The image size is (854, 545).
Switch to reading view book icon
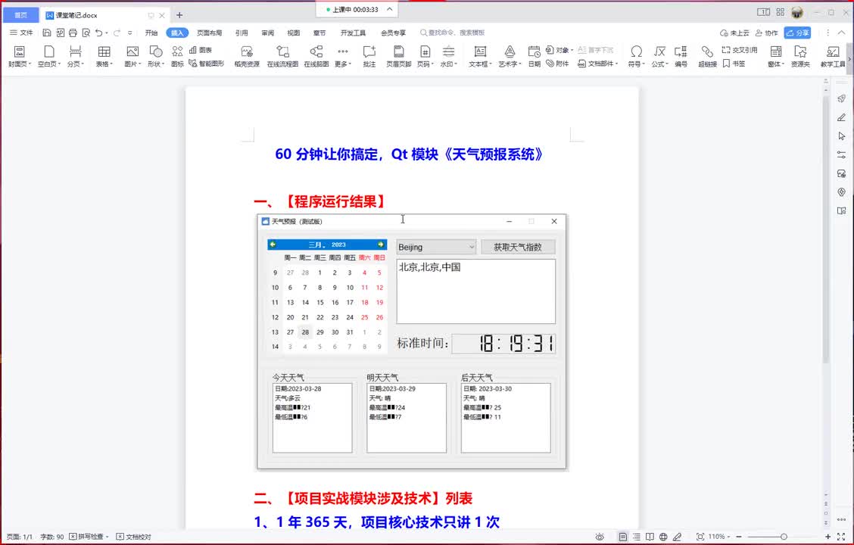(650, 537)
